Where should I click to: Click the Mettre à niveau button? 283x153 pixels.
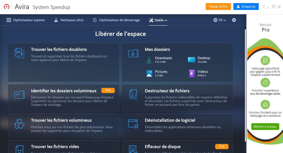click(x=265, y=127)
